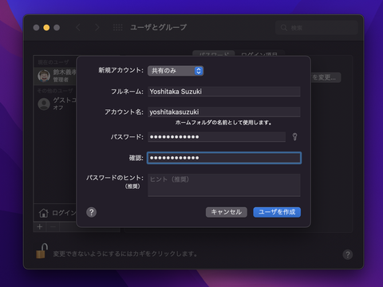
Task: Click the アカウント名 field with yoshitakasuzuki
Action: point(224,112)
